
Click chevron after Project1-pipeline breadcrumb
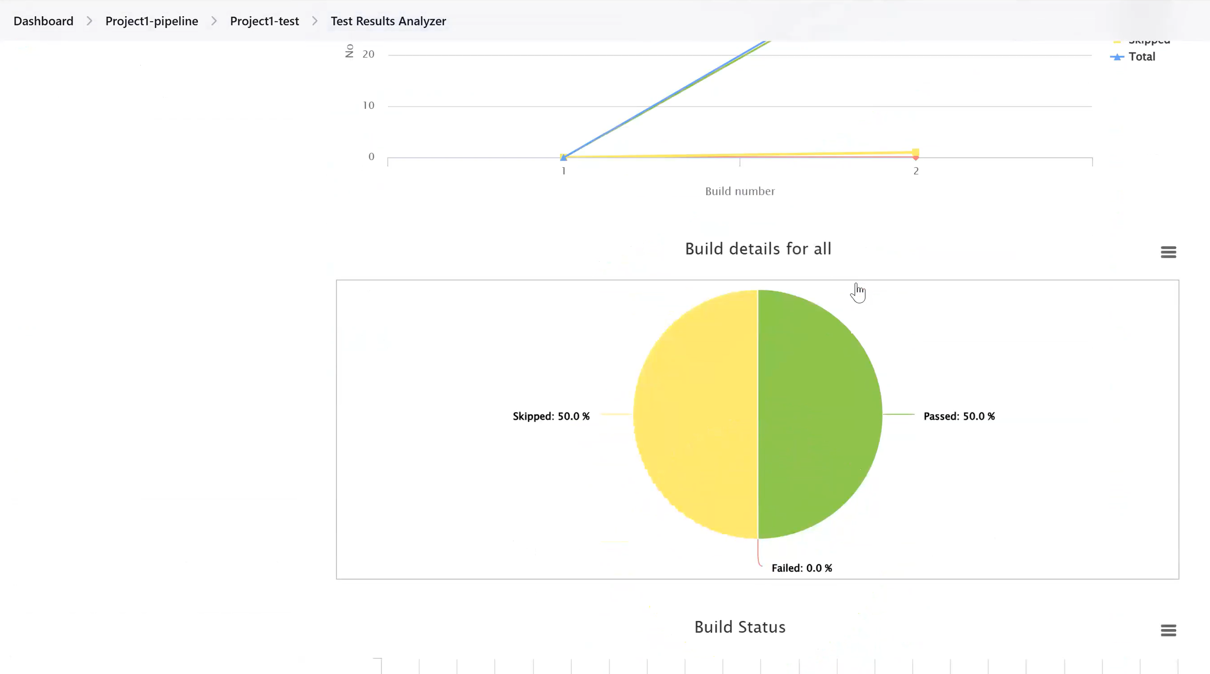point(214,21)
